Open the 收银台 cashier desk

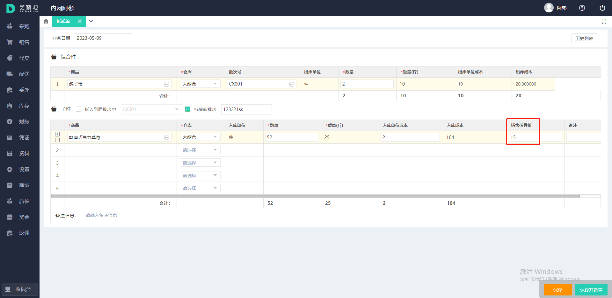click(x=20, y=289)
